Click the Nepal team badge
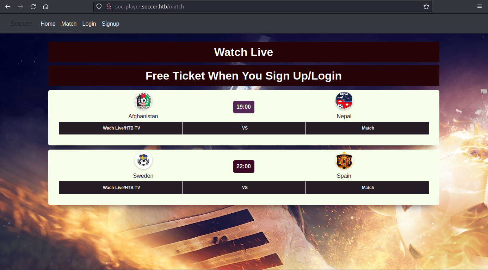 (x=344, y=101)
